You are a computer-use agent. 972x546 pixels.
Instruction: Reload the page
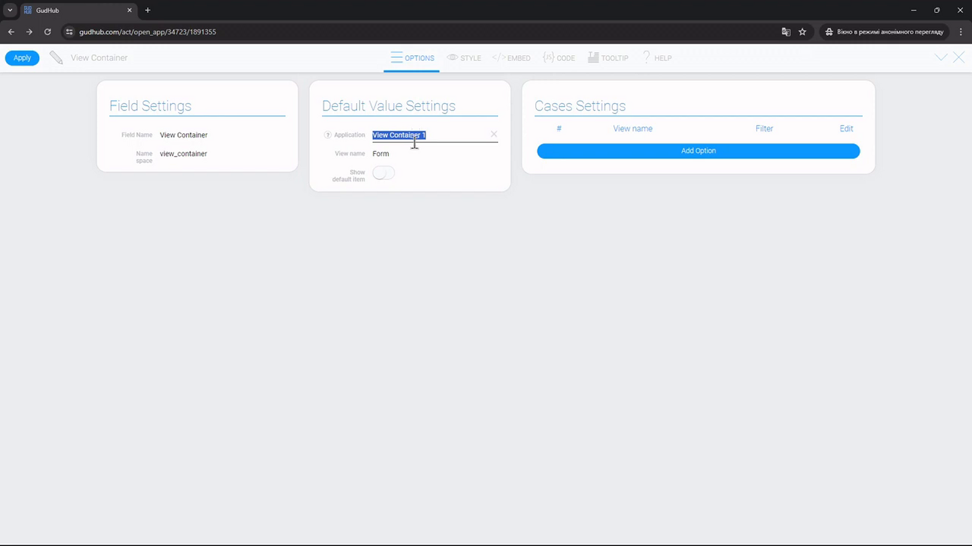[x=47, y=32]
